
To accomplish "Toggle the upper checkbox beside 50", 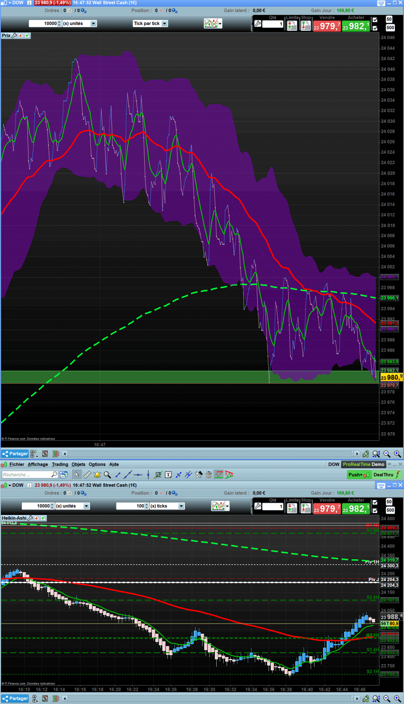I will click(375, 20).
